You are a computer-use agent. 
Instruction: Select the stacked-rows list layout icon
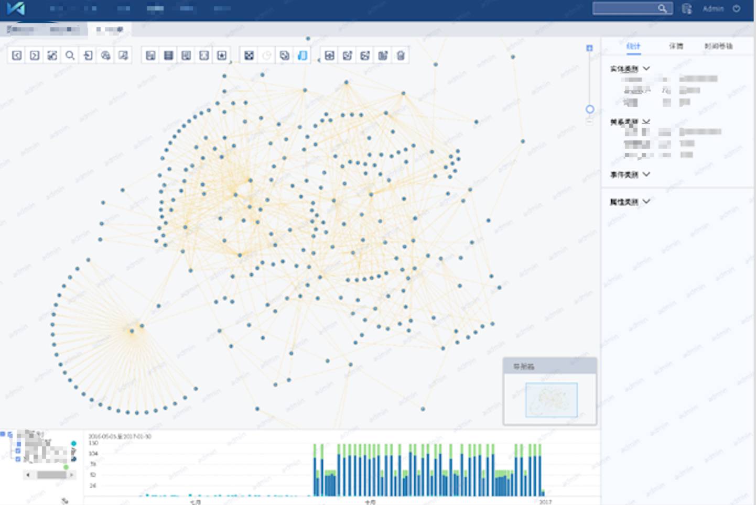169,55
